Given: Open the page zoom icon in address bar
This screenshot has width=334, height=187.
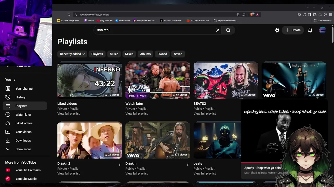Looking at the screenshot, I should (238, 15).
